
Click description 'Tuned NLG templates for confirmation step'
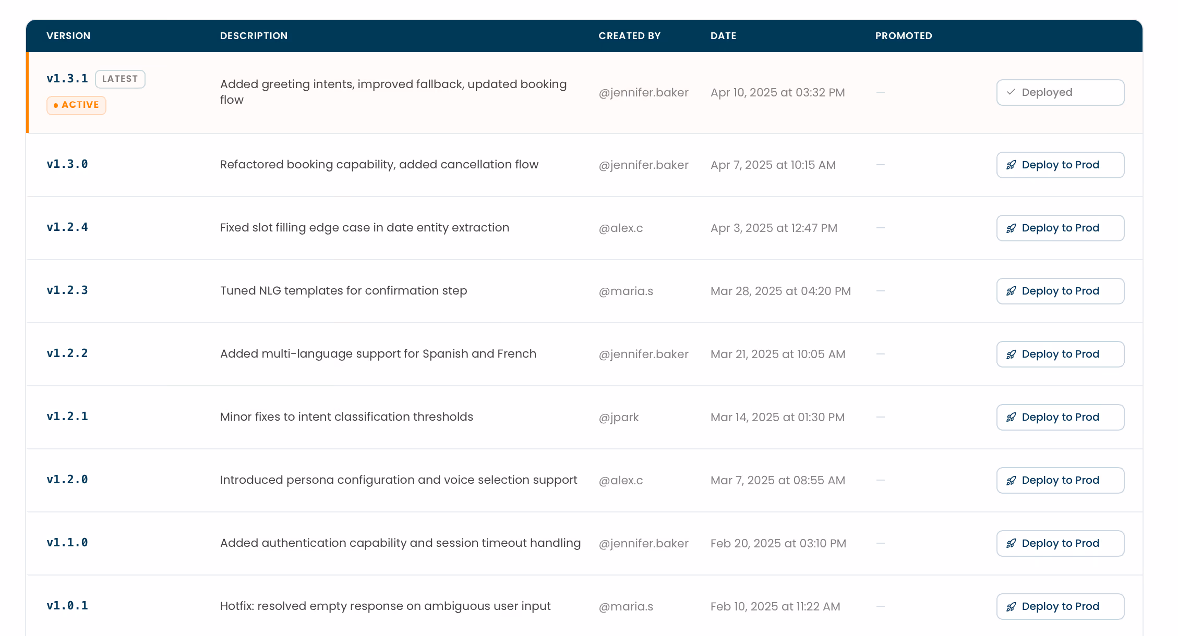point(343,290)
